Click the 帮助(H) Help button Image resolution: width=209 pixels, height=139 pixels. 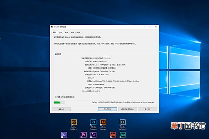point(61,109)
